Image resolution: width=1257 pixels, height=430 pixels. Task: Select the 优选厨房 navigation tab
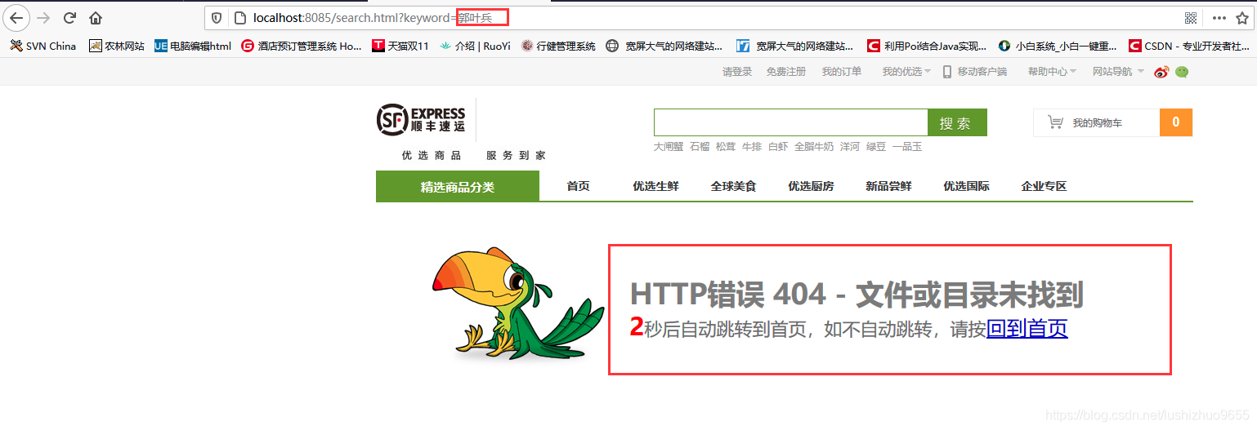[811, 186]
